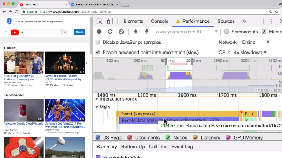
Task: Open Veysel ft. Luciano Yakuza video link
Action: coord(63,78)
